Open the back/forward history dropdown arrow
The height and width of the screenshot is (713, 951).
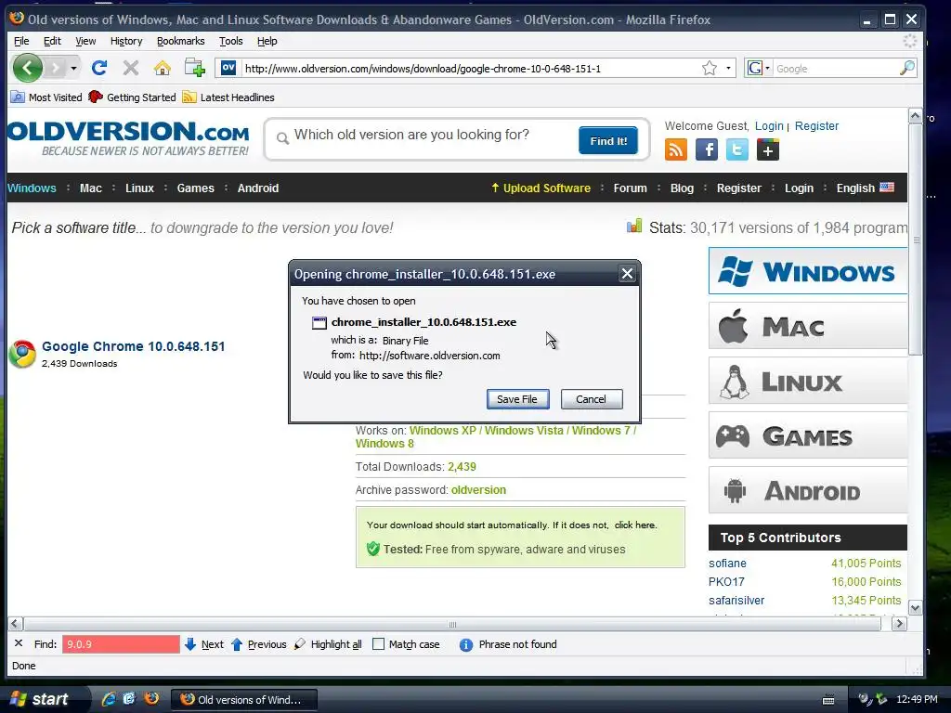click(x=73, y=68)
